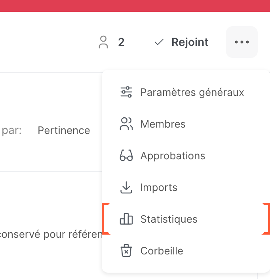Image resolution: width=270 pixels, height=279 pixels.
Task: Open Statistiques from the menu
Action: click(x=186, y=219)
